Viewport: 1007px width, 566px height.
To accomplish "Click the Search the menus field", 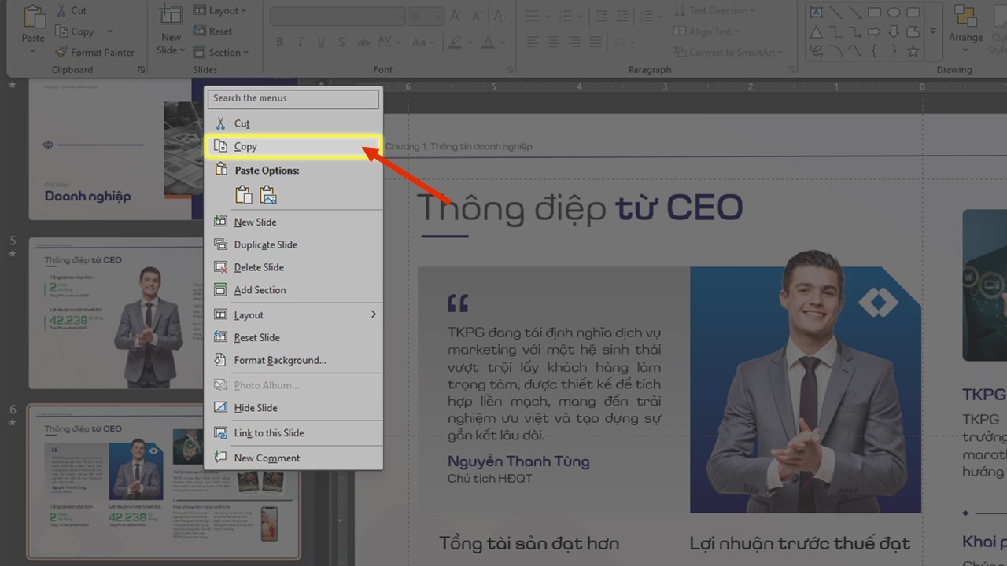I will point(293,98).
